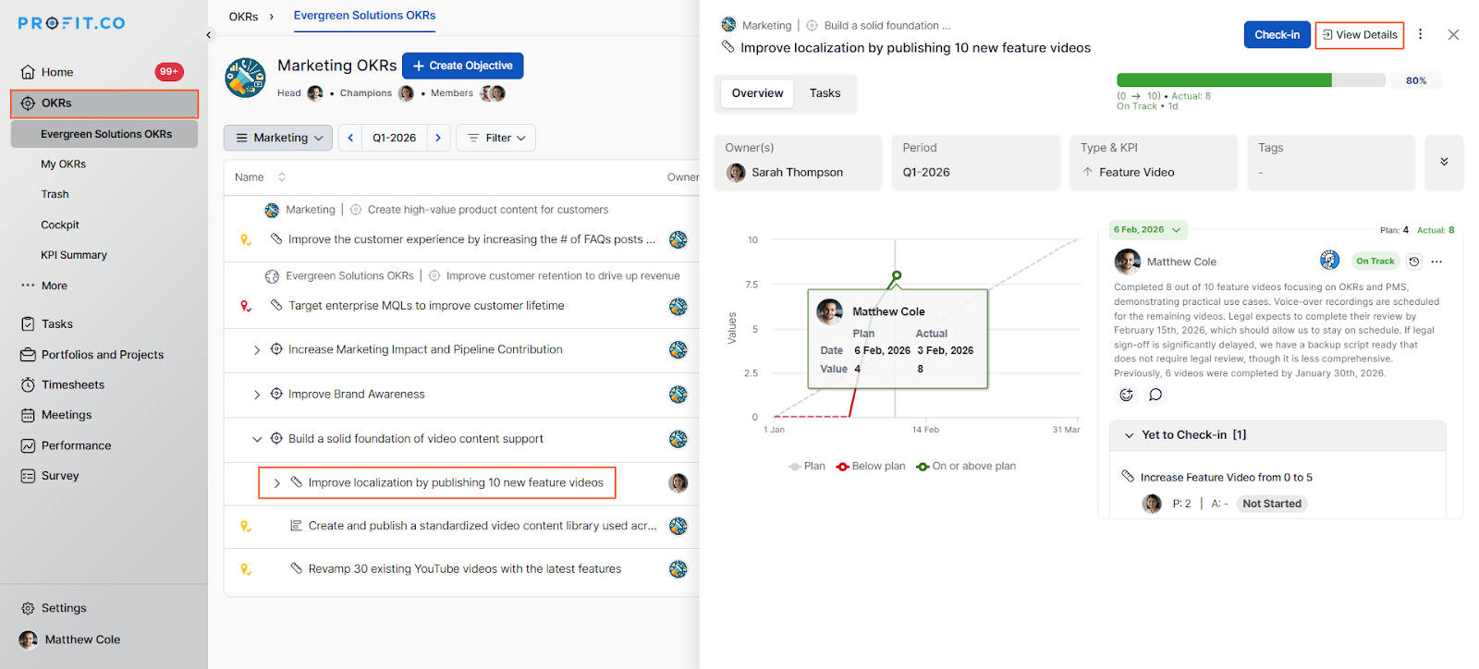Screen dimensions: 1479x669
Task: Select Evergreen Solutions OKRs in sidebar
Action: pyautogui.click(x=105, y=134)
